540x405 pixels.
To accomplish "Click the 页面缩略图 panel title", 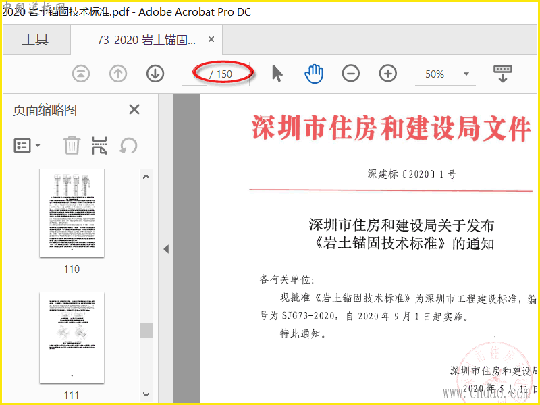I will 45,110.
